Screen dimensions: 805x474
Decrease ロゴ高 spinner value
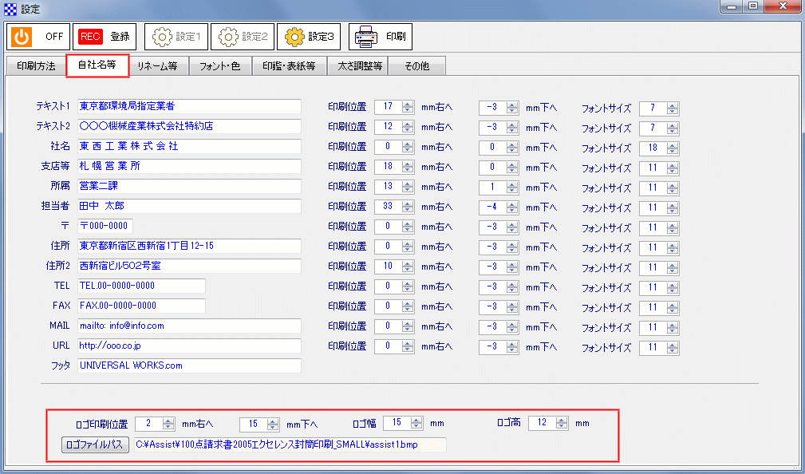click(x=562, y=425)
